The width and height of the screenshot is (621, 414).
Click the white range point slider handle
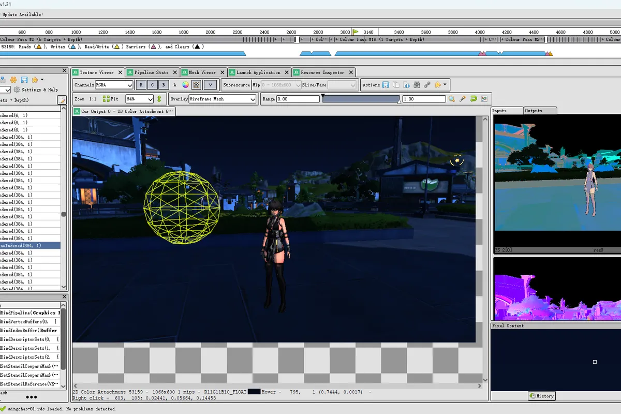(x=399, y=102)
